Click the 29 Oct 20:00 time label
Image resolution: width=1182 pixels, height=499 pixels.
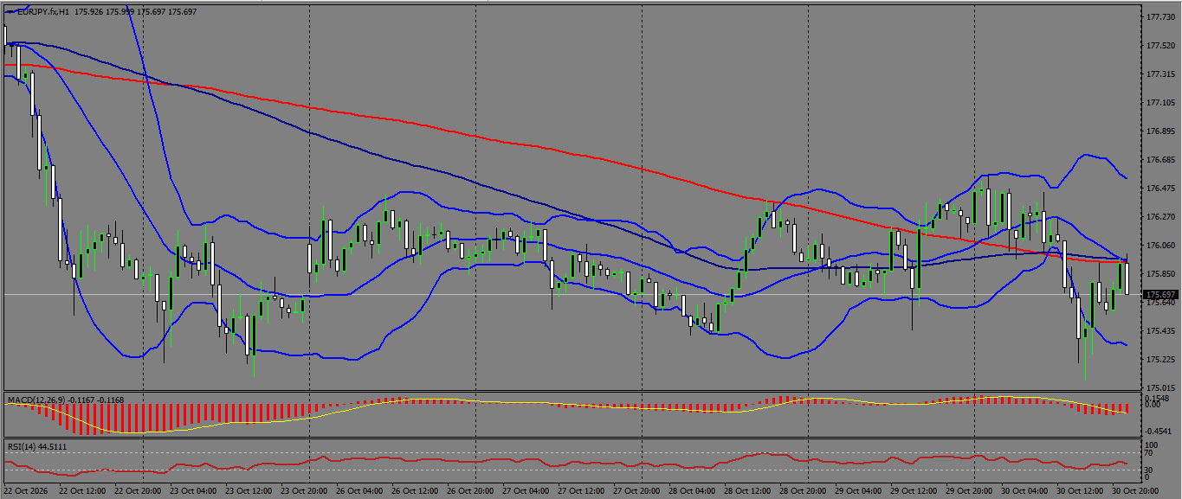pos(970,490)
